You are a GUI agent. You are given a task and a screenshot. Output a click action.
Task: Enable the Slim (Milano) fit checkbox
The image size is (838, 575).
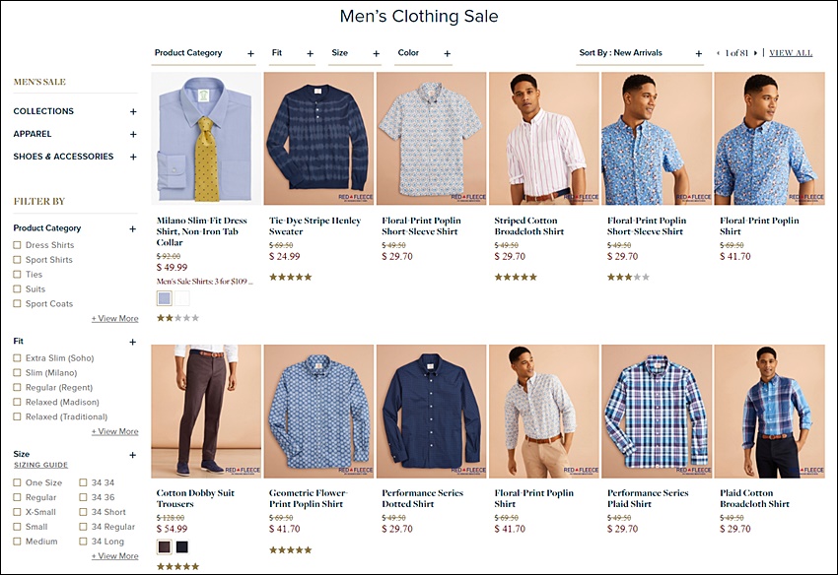(17, 372)
